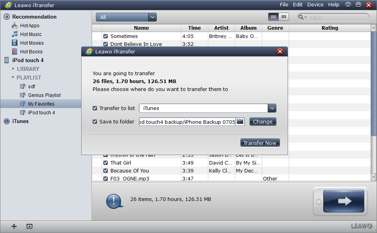
Task: Sort by the Name column header
Action: pos(141,28)
